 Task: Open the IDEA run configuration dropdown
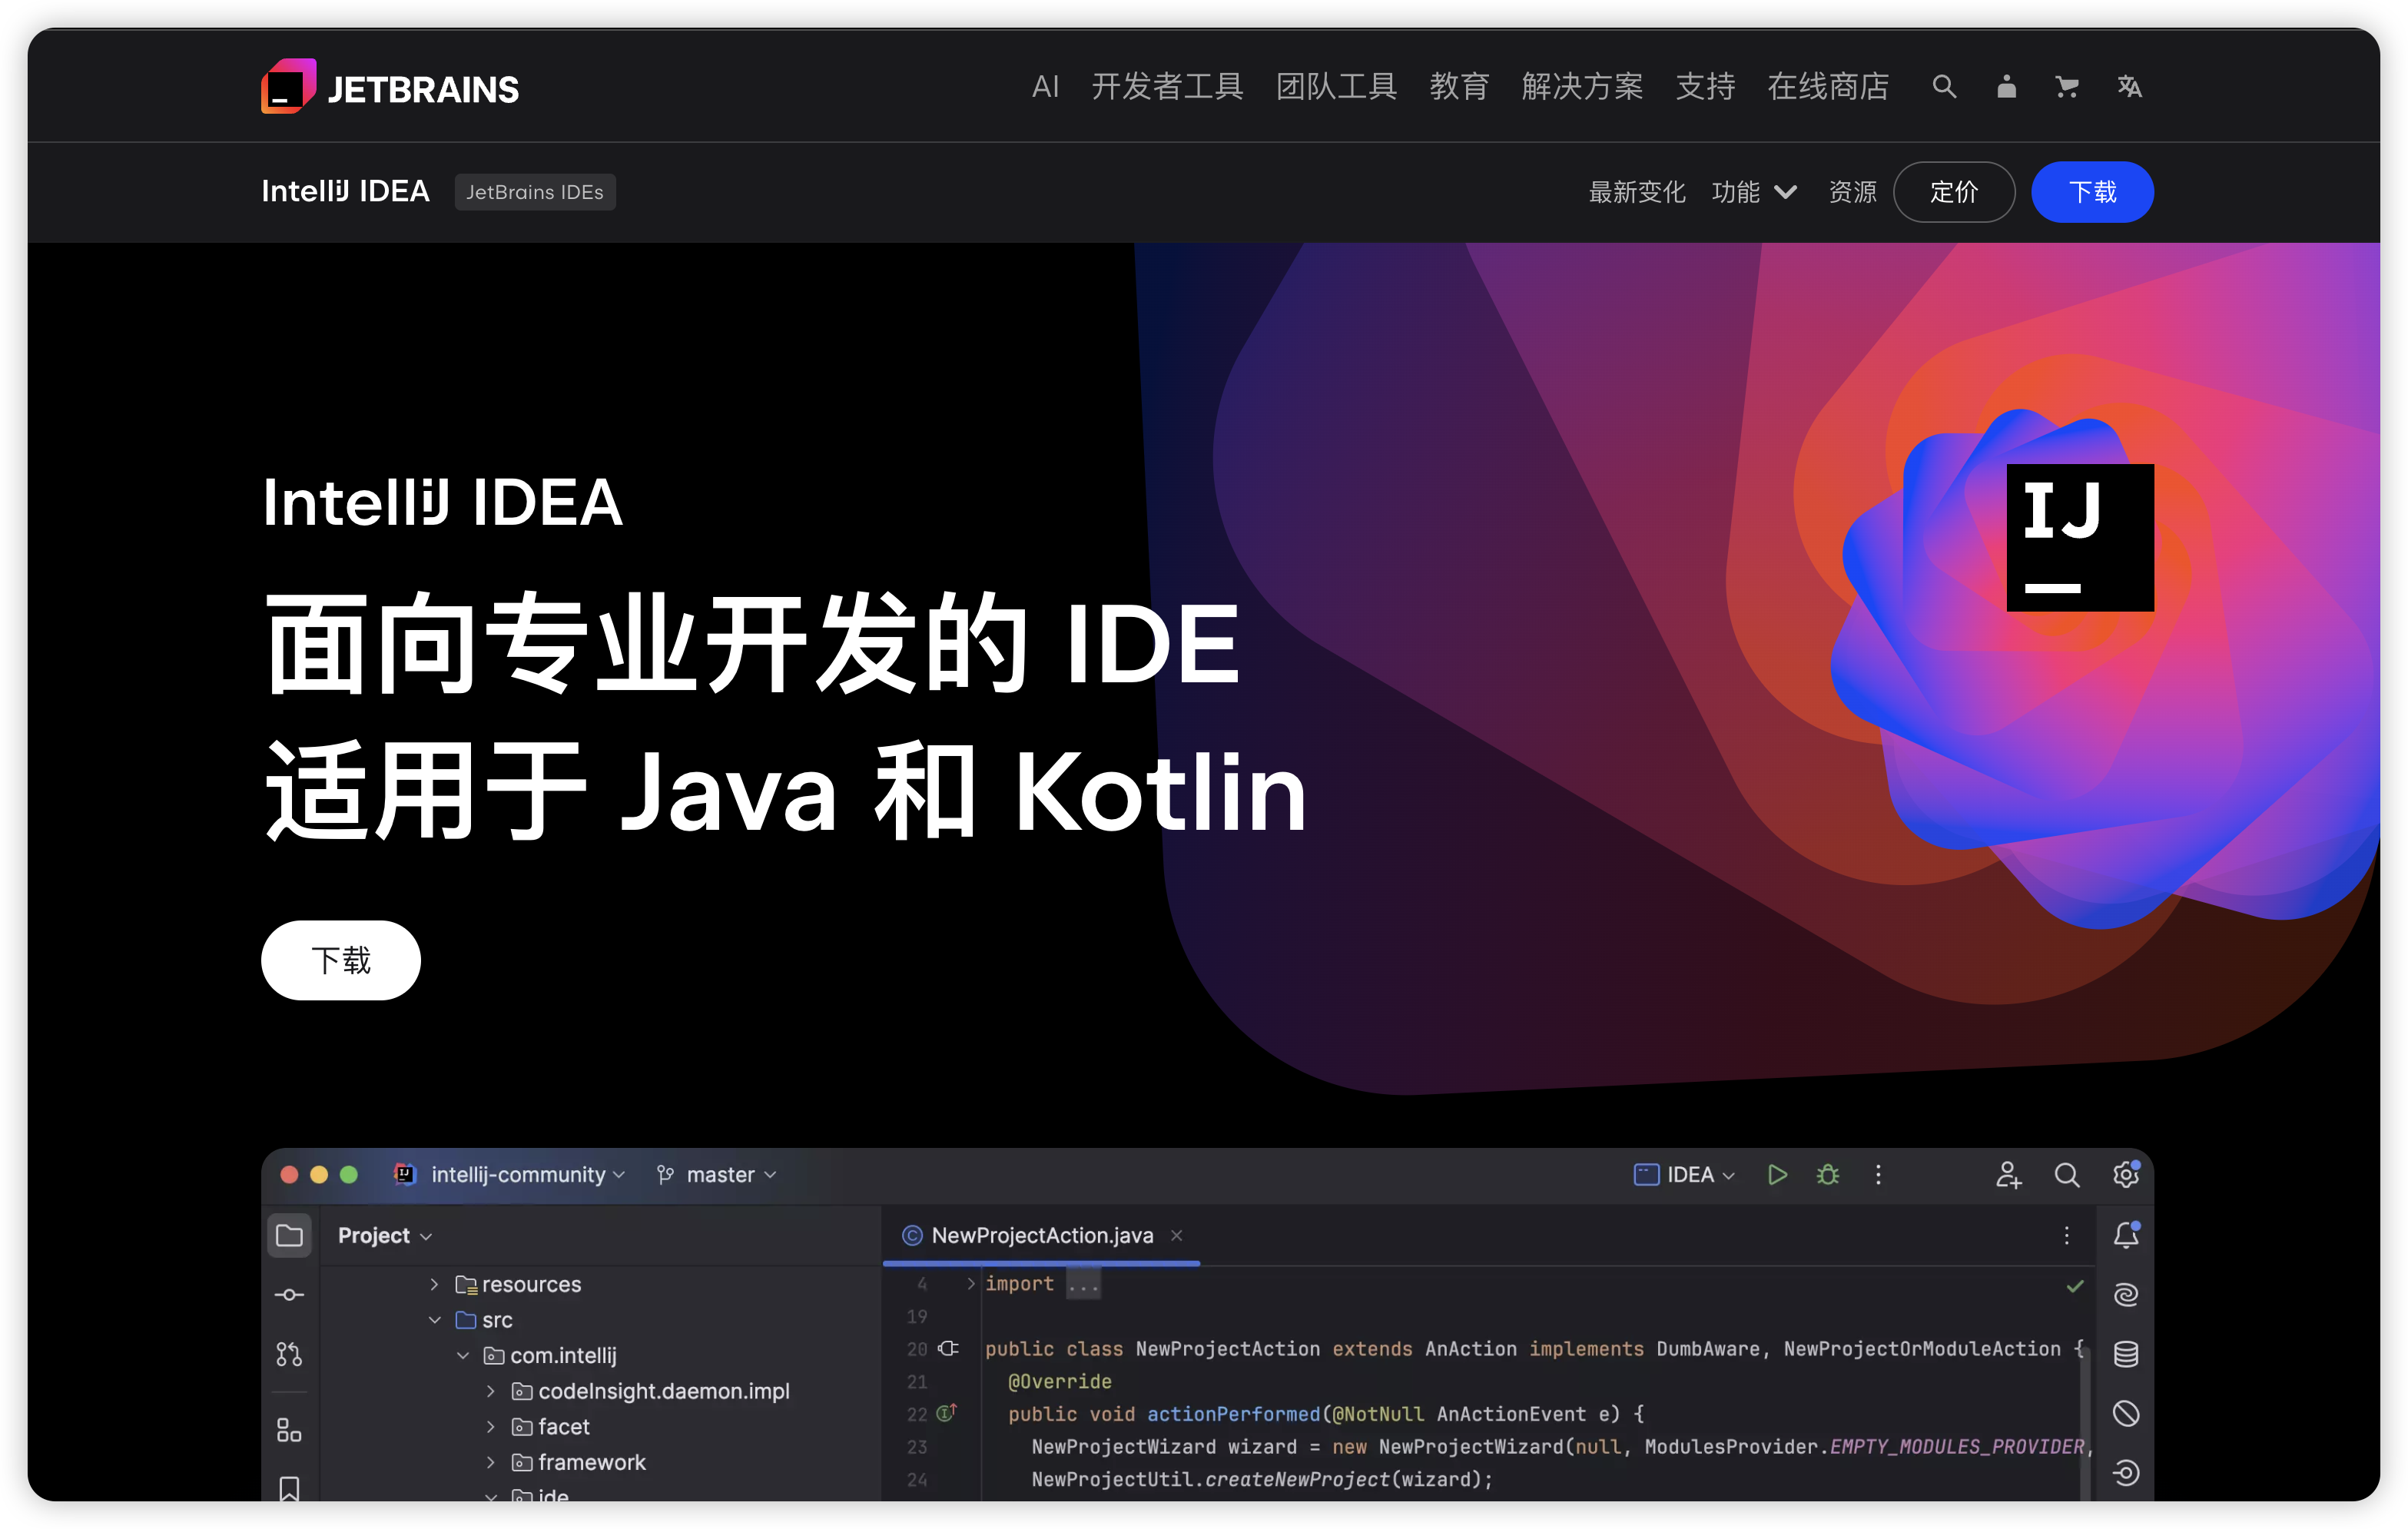click(x=1685, y=1174)
